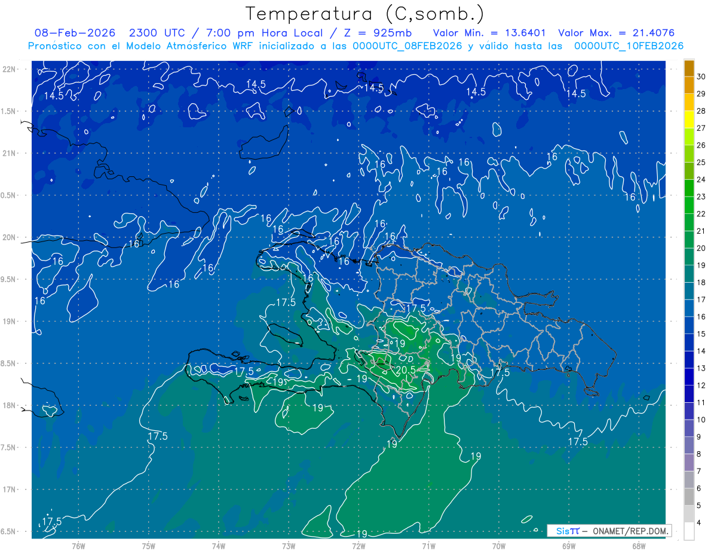This screenshot has height=554, width=717.
Task: Click the '10' label on the color scale
Action: [x=701, y=420]
